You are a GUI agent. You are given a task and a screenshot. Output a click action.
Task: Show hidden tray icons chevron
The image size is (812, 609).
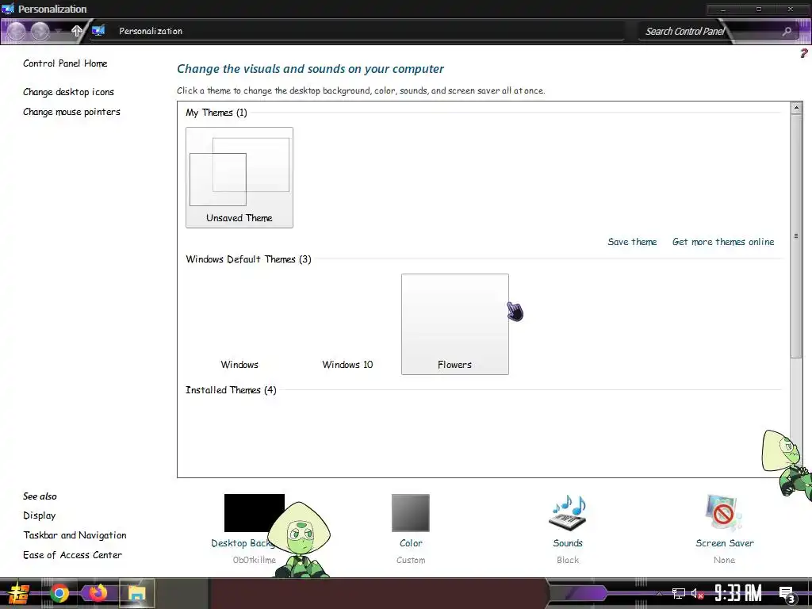[x=659, y=593]
